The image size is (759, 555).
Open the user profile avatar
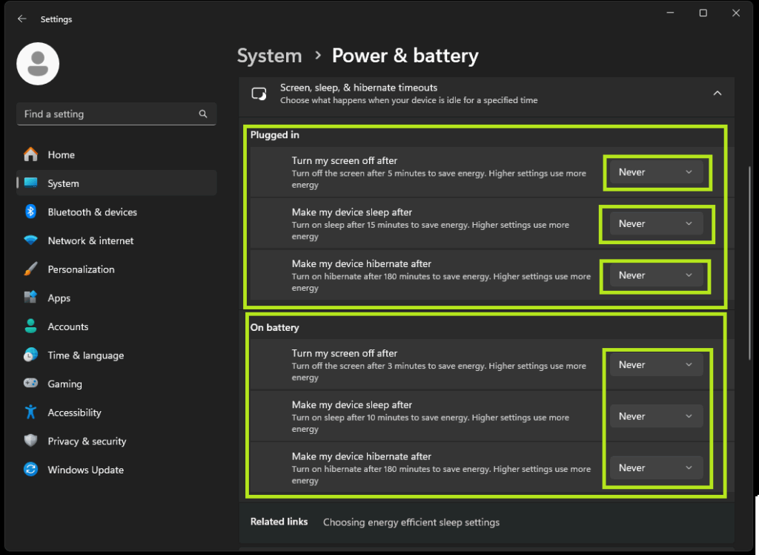38,64
